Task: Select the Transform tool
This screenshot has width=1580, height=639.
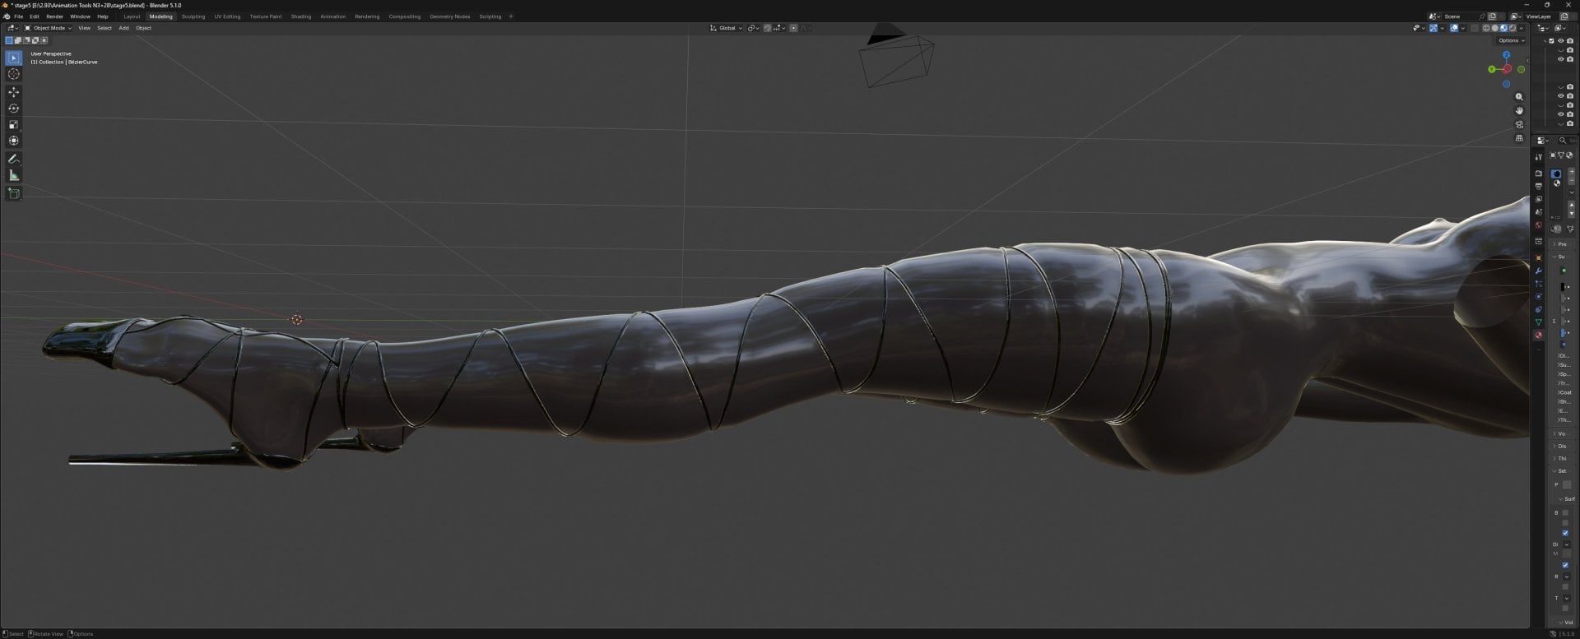Action: tap(14, 141)
